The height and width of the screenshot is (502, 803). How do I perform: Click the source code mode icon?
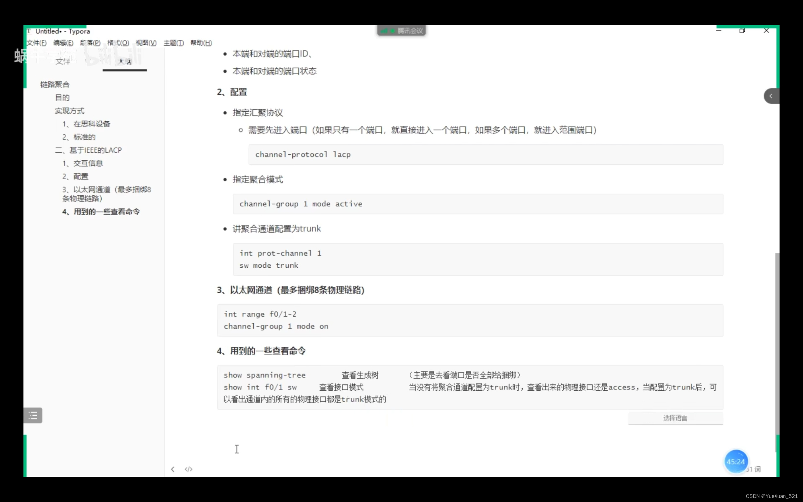pyautogui.click(x=189, y=469)
